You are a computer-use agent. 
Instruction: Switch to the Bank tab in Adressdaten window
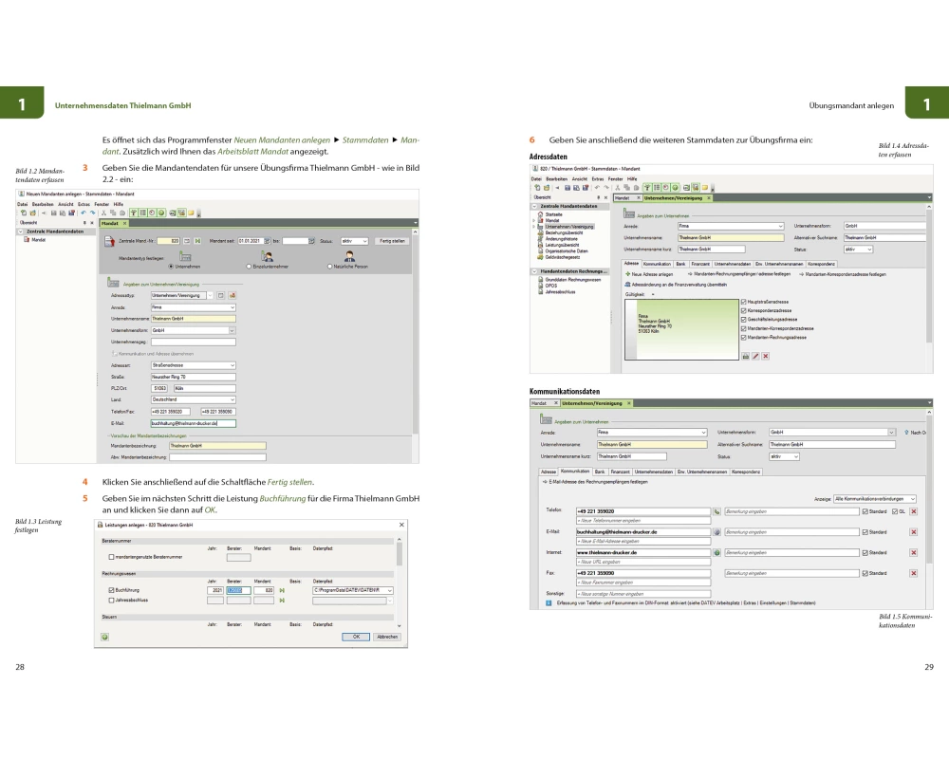click(x=680, y=263)
